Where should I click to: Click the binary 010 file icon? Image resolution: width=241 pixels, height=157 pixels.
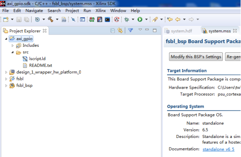[64, 19]
